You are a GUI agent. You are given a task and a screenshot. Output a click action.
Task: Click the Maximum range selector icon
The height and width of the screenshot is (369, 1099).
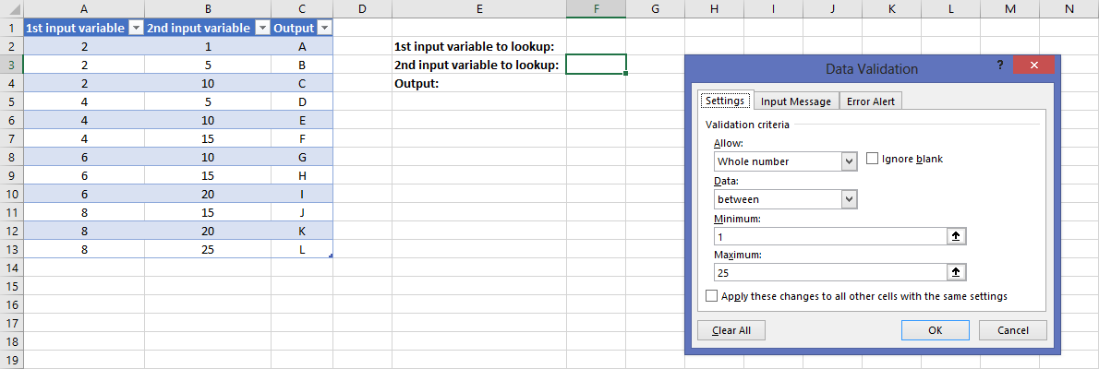tap(955, 272)
